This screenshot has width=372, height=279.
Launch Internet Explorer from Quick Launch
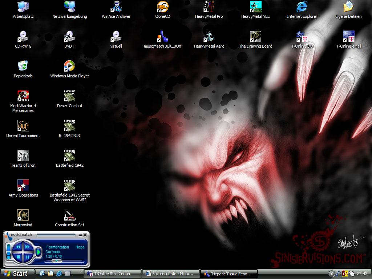tap(59, 274)
